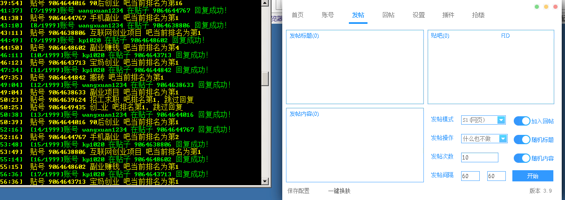This screenshot has height=200, width=565.
Task: Click 一键换肤 to change skin
Action: point(339,191)
